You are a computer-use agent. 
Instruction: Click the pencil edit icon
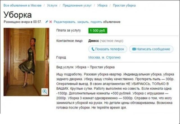(x=47, y=22)
